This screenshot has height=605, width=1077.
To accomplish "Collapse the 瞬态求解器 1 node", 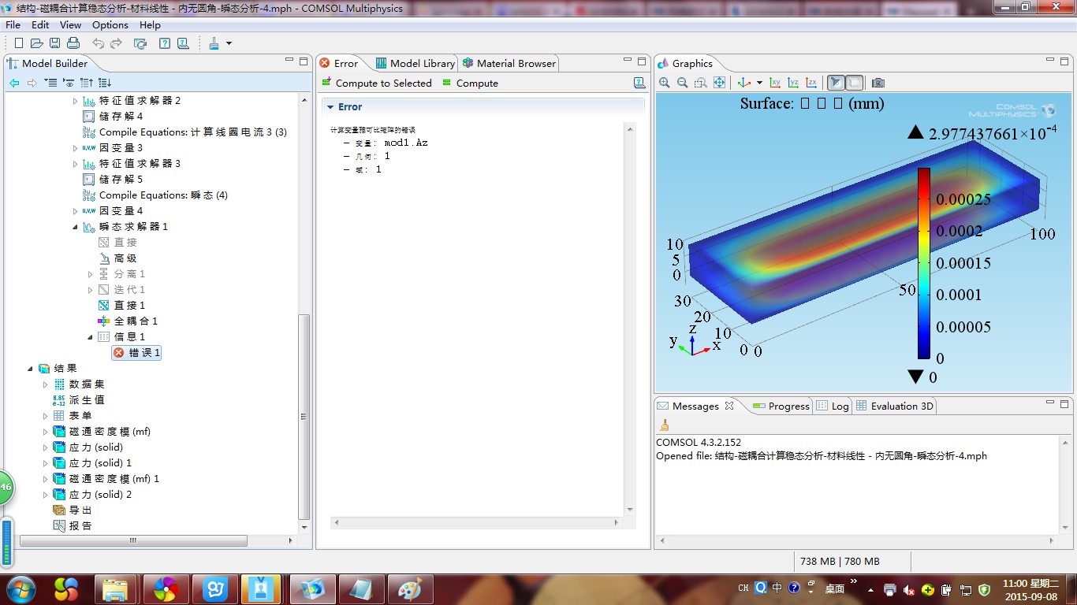I will pos(76,227).
